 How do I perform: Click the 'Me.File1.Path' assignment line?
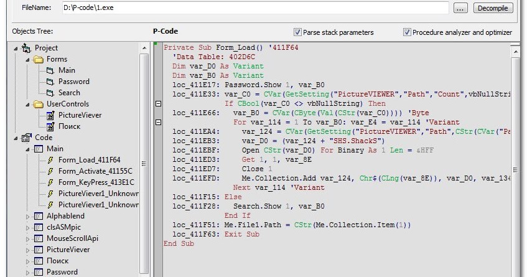click(291, 225)
